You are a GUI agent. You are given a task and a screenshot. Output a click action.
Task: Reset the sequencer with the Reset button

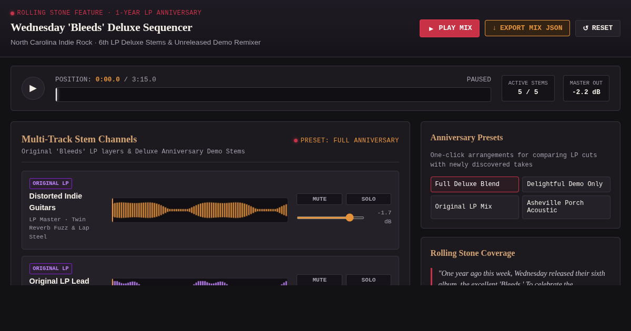click(597, 28)
